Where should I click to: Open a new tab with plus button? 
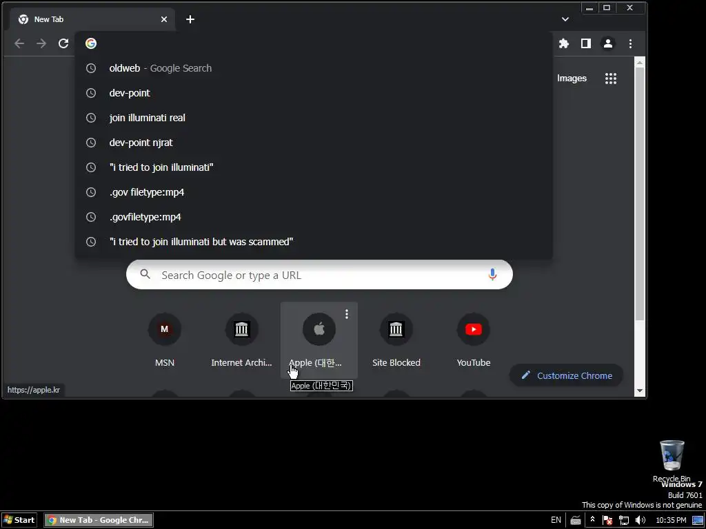(190, 19)
